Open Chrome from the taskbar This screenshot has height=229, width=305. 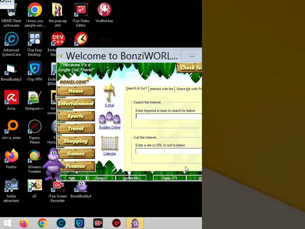pos(42,223)
